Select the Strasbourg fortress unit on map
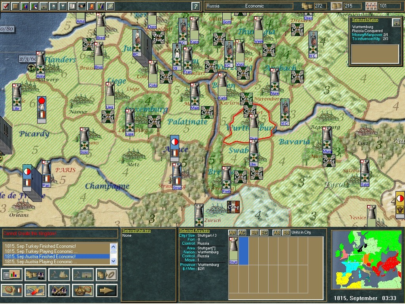The width and height of the screenshot is (405, 304). coord(177,176)
